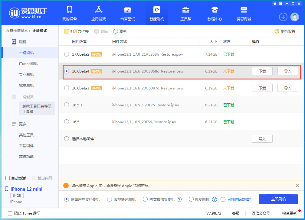This screenshot has width=305, height=220.
Task: Collapse the 刷机 sidebar section
Action: [23, 42]
